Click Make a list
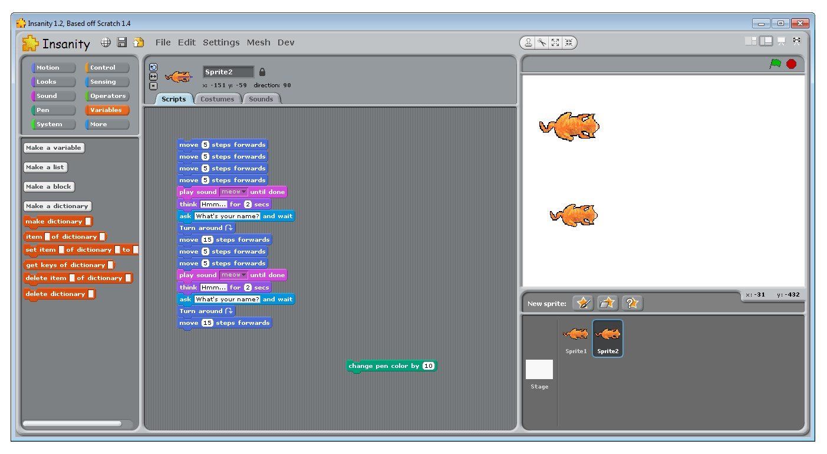This screenshot has width=827, height=454. tap(45, 167)
